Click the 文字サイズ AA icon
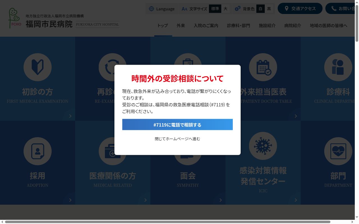The image size is (359, 224). click(x=184, y=9)
